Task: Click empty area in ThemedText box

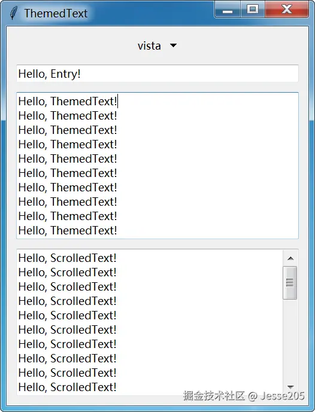Action: pyautogui.click(x=208, y=166)
